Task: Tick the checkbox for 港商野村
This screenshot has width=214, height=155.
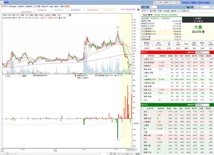Action: click(x=142, y=66)
